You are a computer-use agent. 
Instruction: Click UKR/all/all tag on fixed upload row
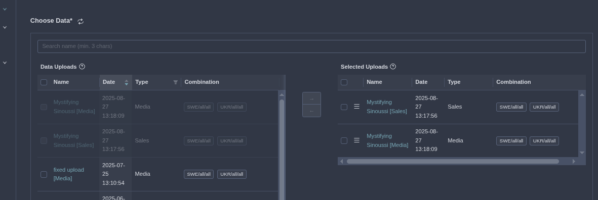coord(232,174)
